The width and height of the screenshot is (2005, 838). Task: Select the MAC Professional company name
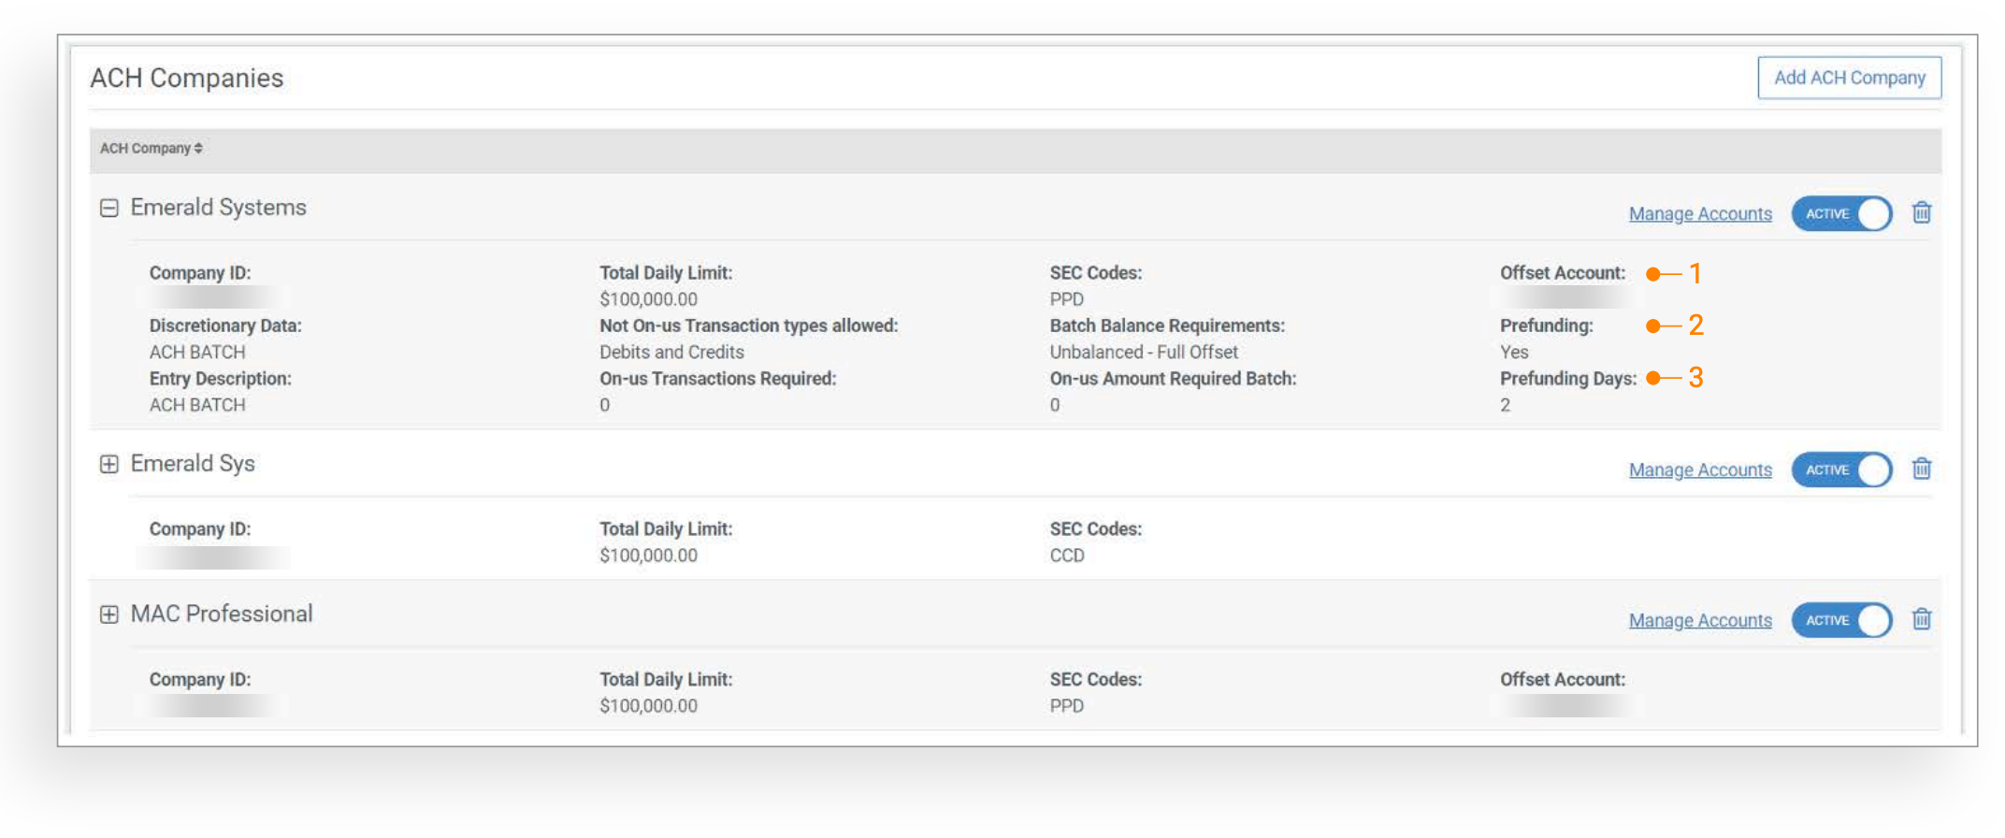click(222, 614)
